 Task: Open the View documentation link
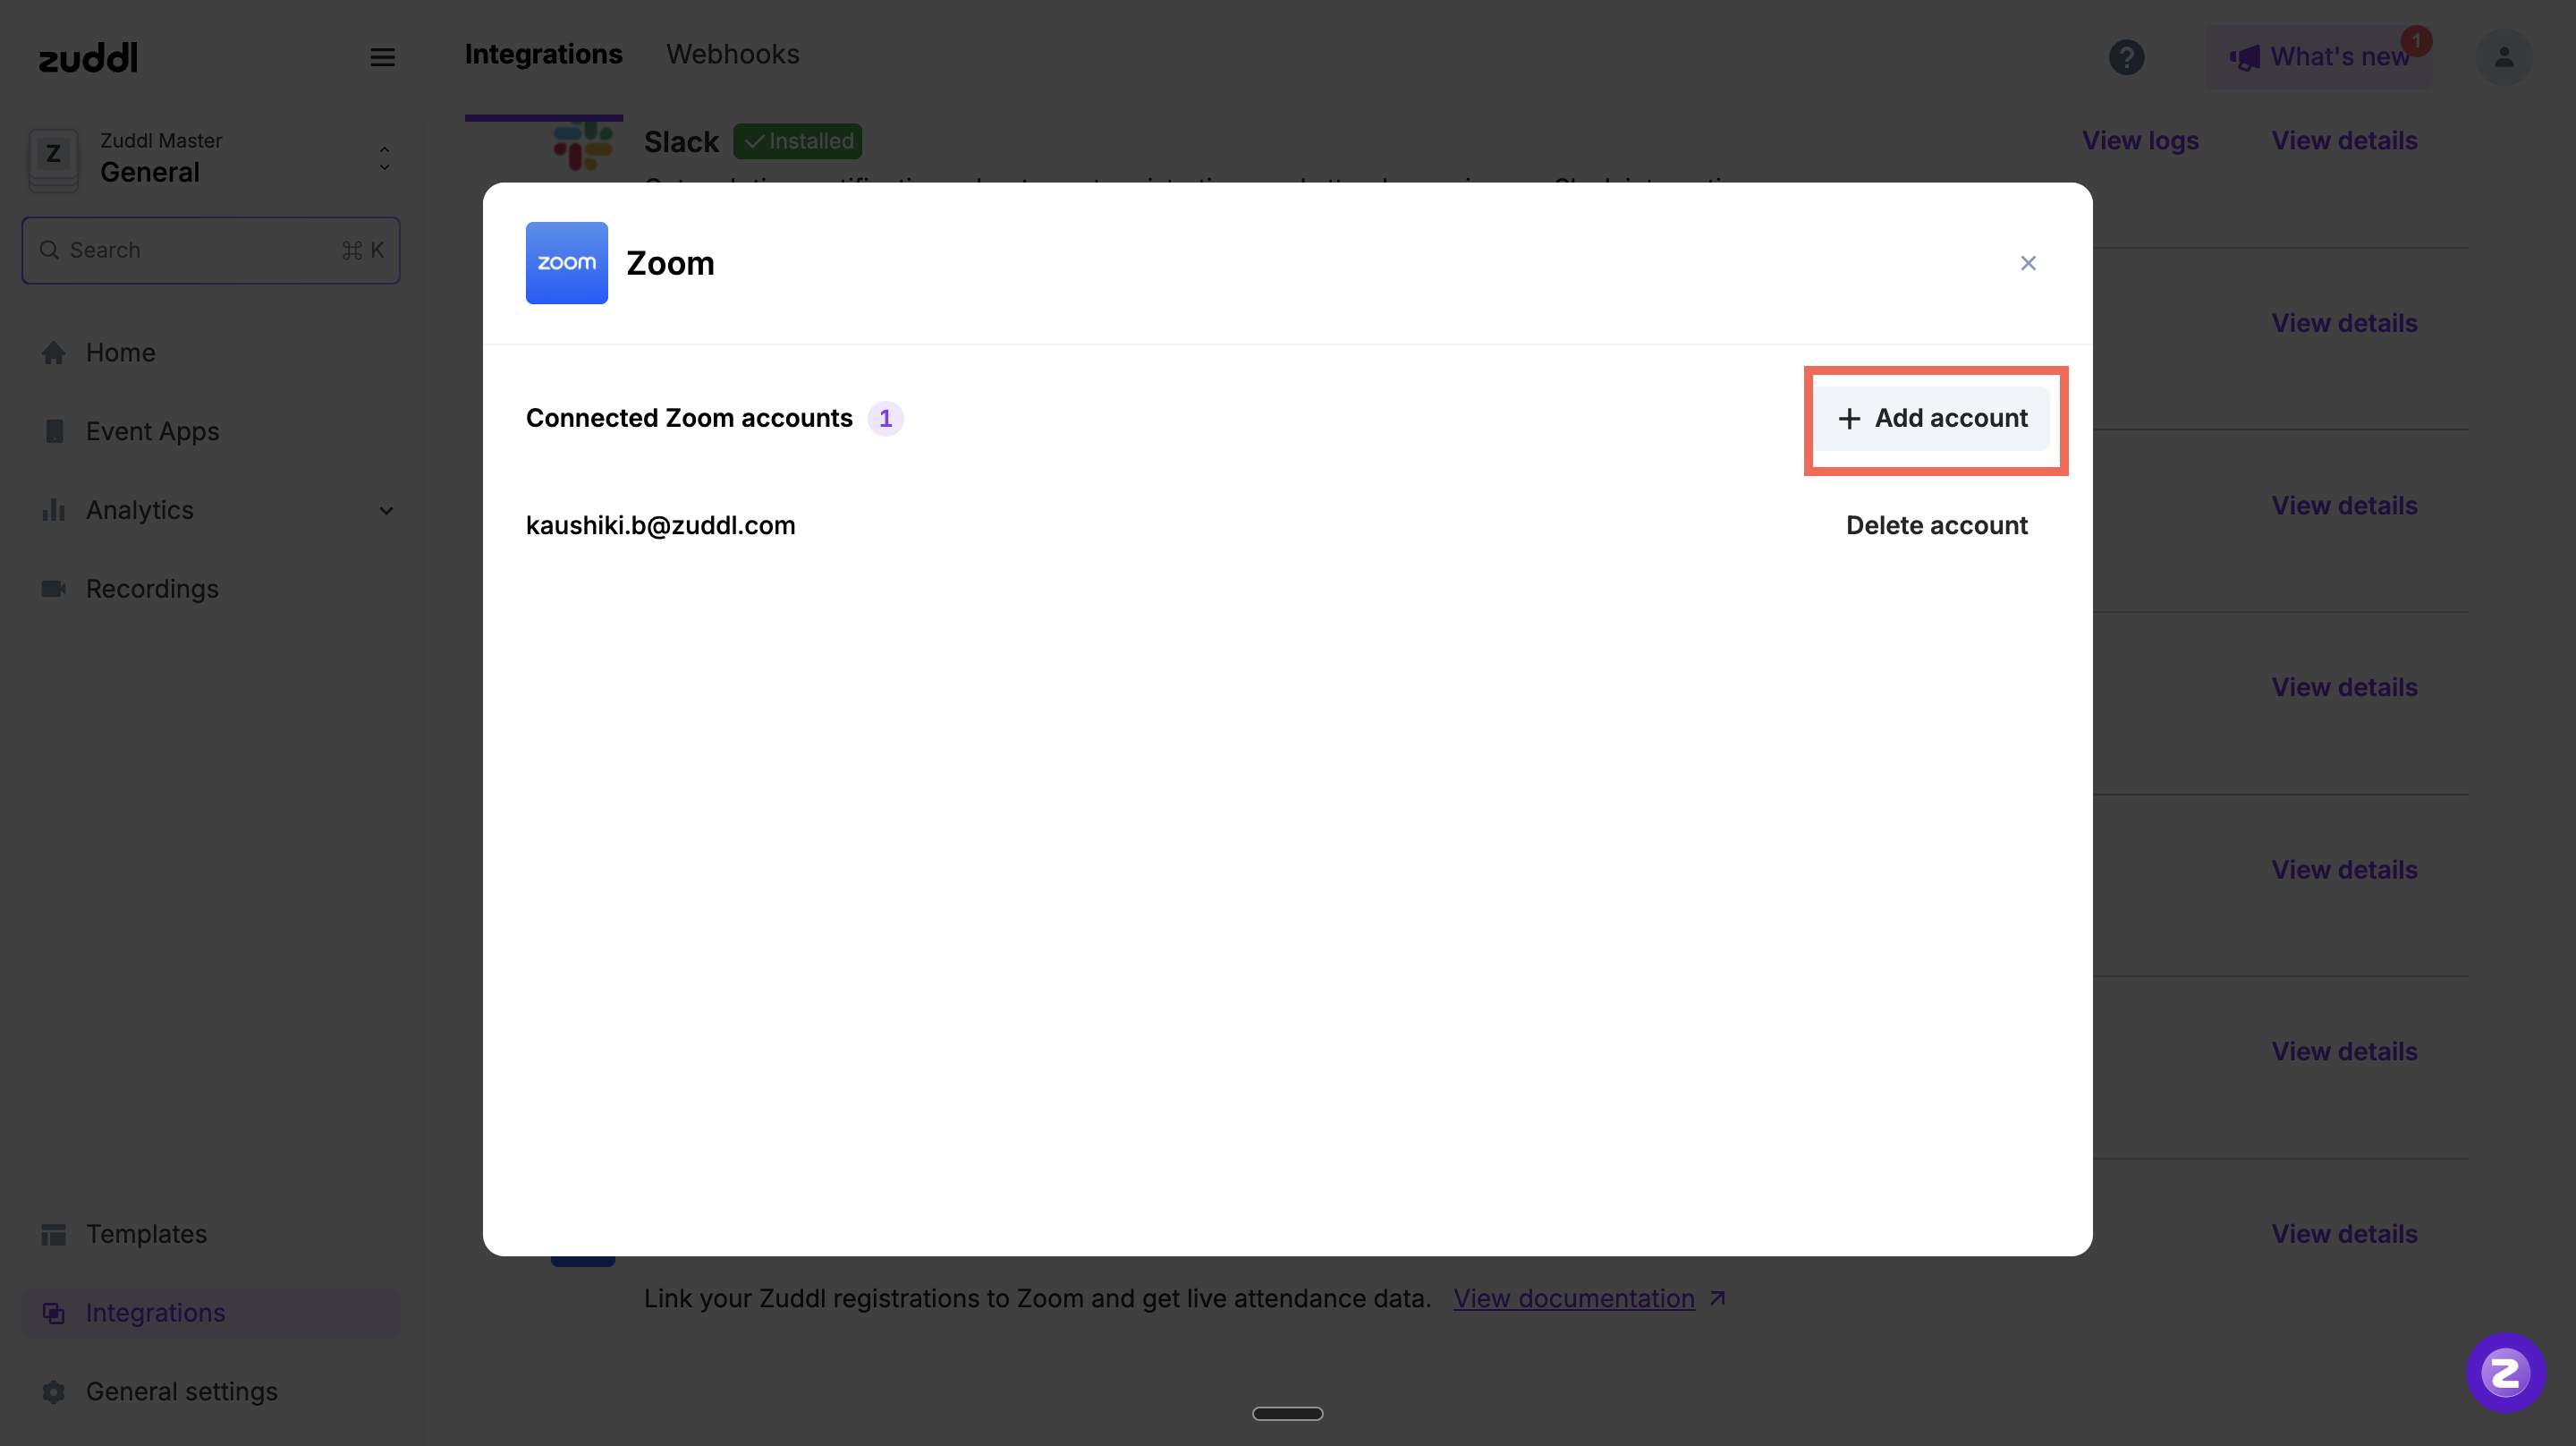(x=1574, y=1299)
